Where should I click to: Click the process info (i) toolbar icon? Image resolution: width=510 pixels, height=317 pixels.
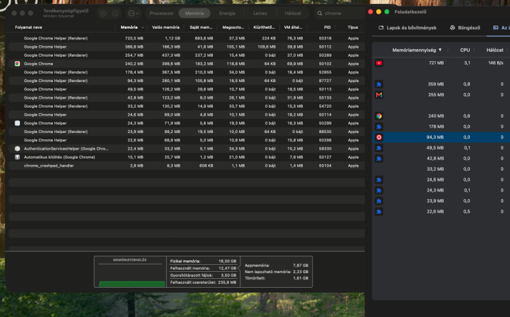[x=115, y=13]
